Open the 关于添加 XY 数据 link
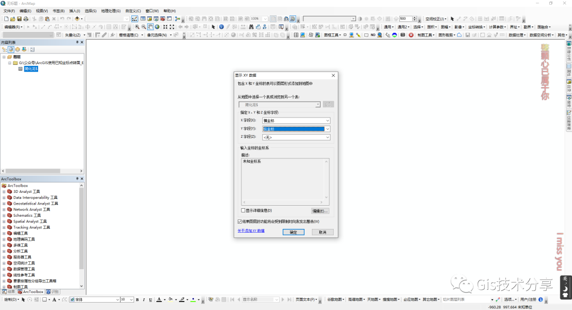572x310 pixels. click(251, 231)
